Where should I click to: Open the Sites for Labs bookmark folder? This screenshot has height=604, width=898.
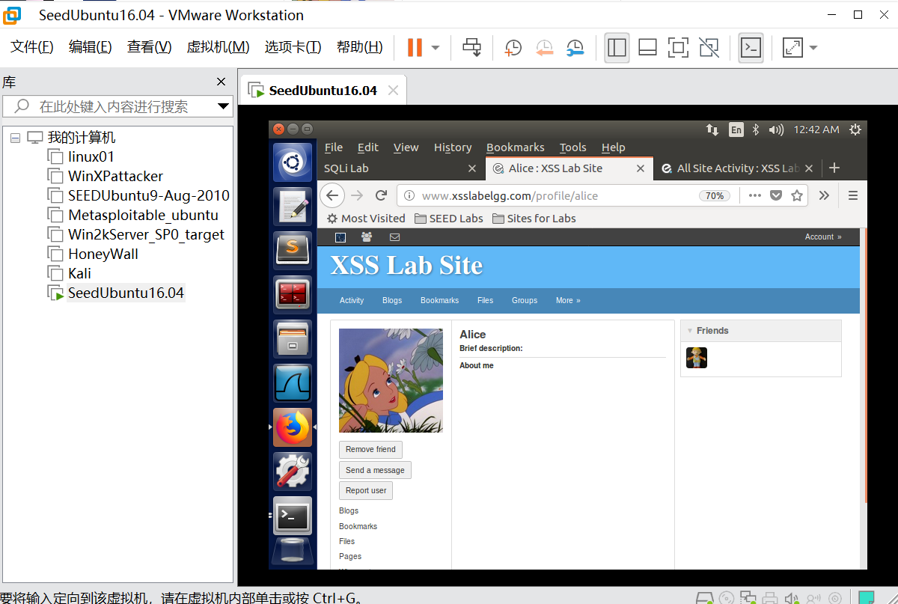pos(534,219)
